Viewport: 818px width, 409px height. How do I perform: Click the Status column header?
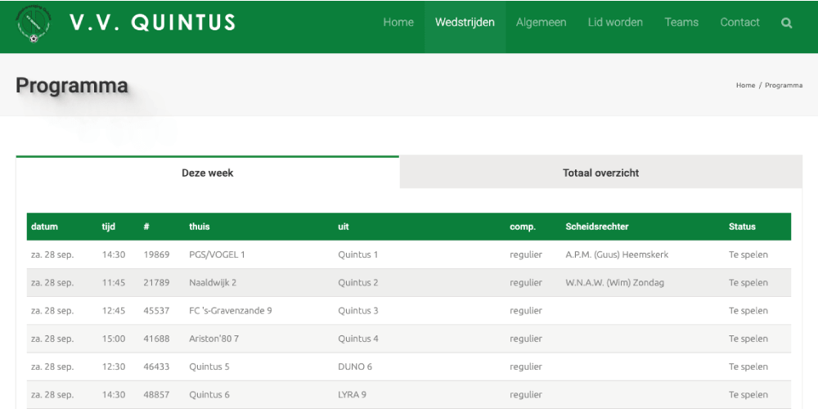click(x=742, y=227)
